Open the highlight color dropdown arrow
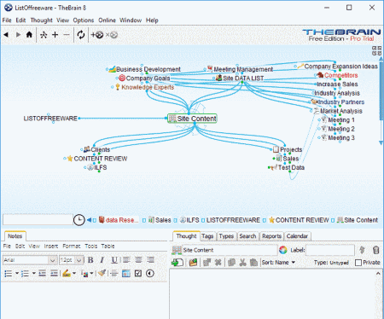 (74, 274)
